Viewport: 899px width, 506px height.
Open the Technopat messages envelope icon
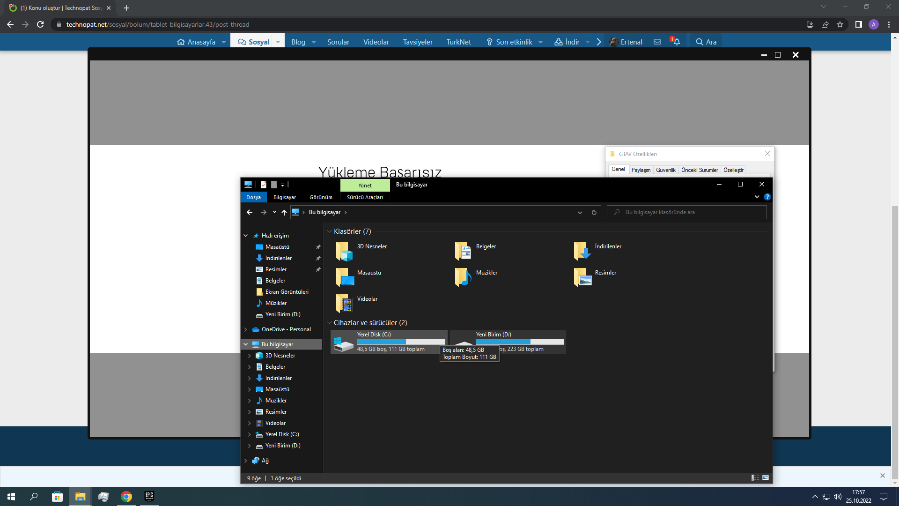pos(657,42)
